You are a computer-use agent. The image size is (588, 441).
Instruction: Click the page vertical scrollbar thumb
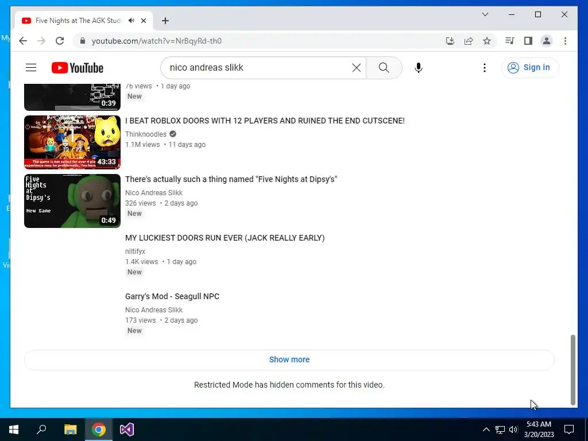tap(572, 370)
